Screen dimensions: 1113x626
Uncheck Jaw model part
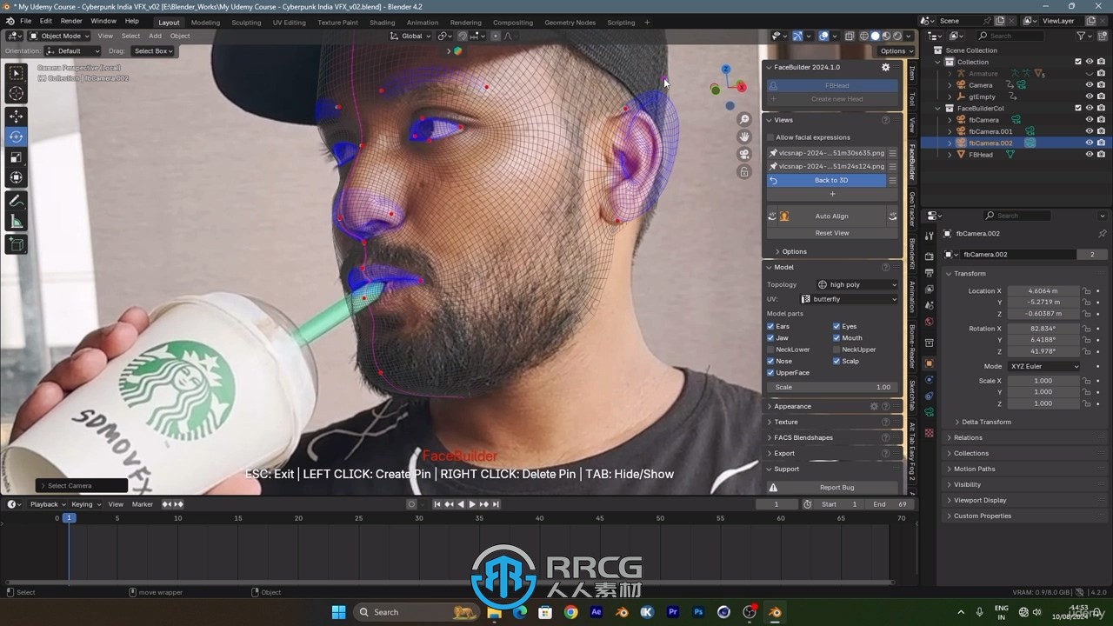pos(770,338)
